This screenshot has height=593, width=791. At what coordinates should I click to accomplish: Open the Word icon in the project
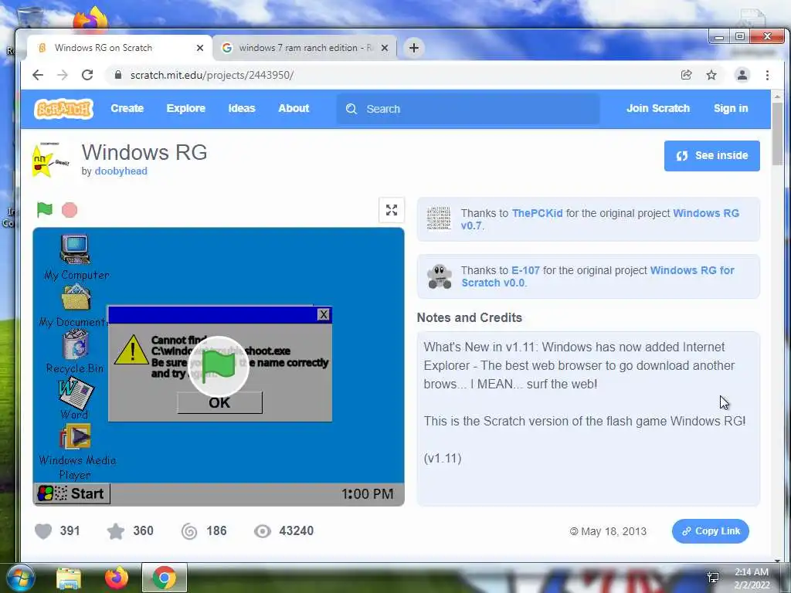pos(76,392)
